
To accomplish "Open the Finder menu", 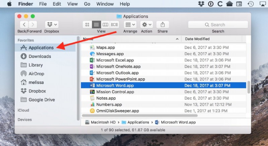I will coord(26,4).
